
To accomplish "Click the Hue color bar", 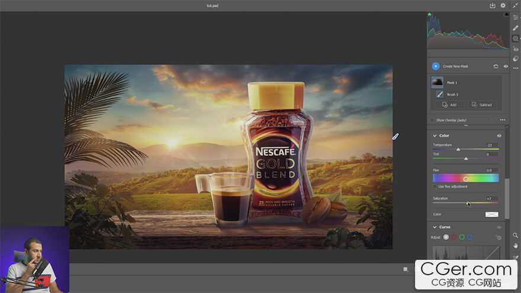I will pos(465,178).
